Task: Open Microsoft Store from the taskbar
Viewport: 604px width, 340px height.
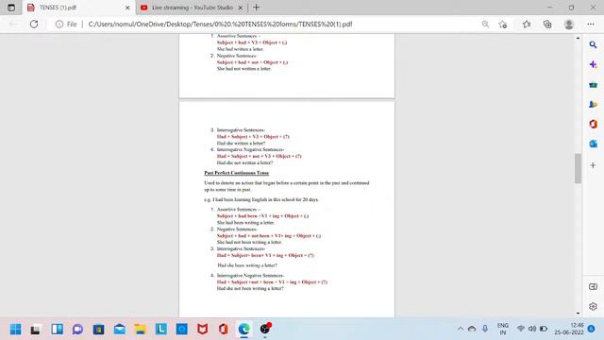Action: pyautogui.click(x=98, y=329)
